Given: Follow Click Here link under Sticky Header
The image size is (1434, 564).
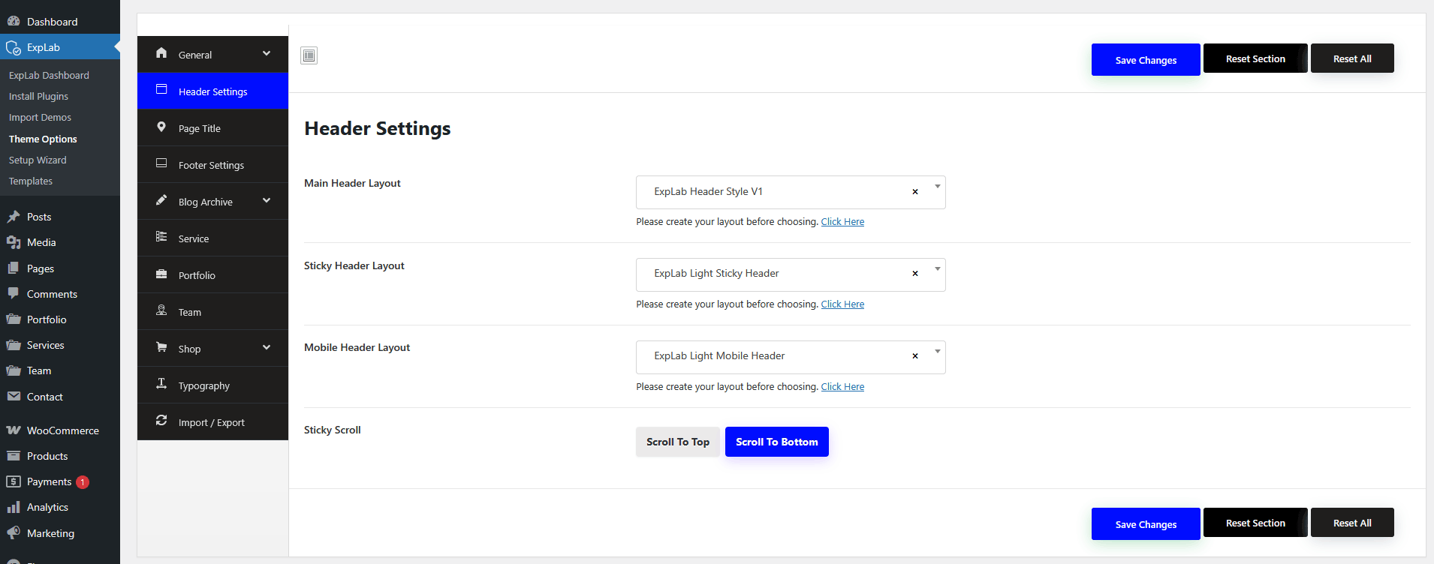Looking at the screenshot, I should click(842, 304).
